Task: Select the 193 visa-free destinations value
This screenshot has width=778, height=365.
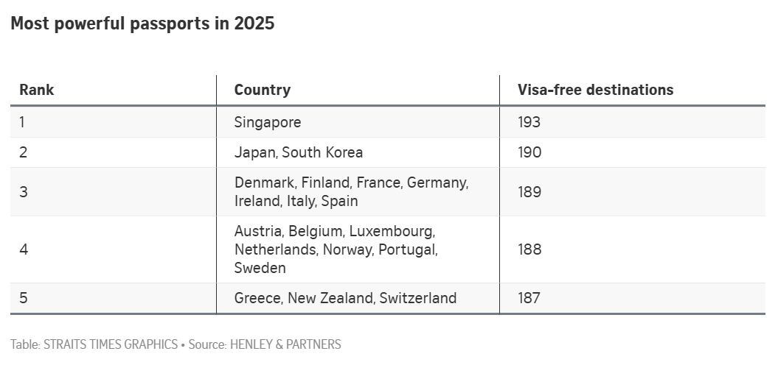Action: (529, 122)
